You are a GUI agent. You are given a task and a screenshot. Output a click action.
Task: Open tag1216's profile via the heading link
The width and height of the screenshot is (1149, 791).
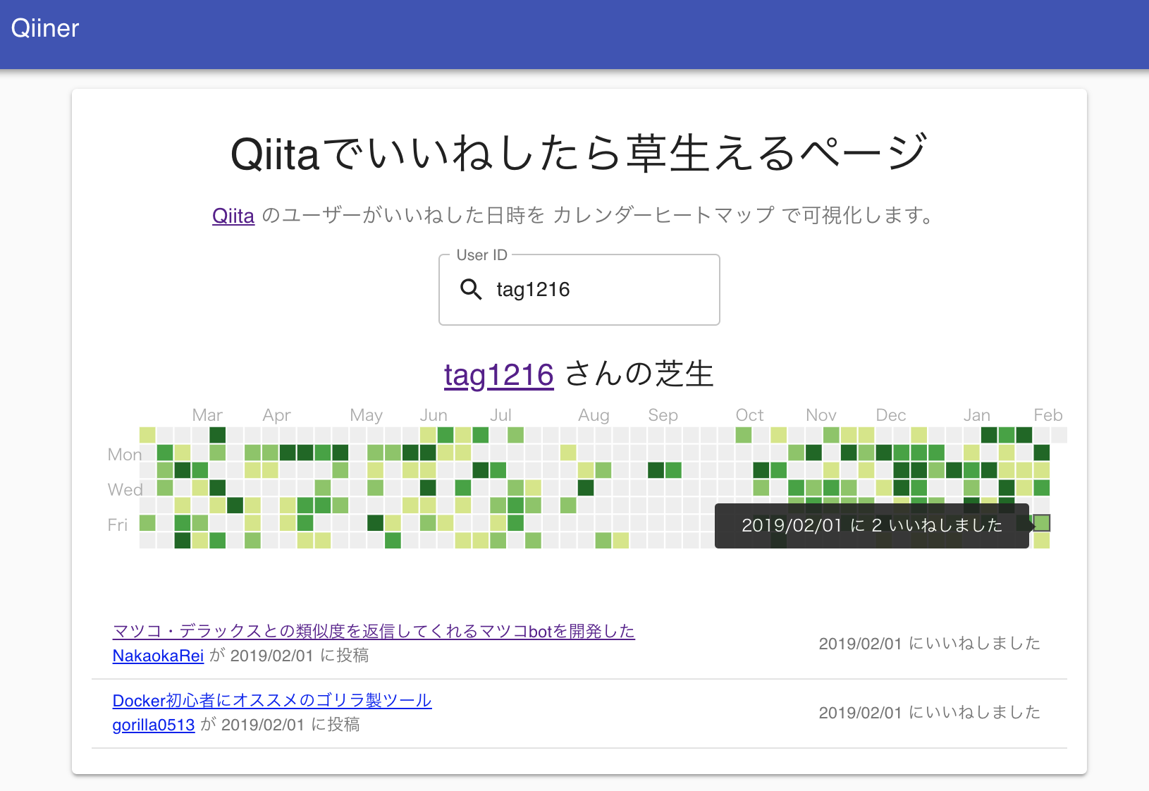(x=498, y=375)
